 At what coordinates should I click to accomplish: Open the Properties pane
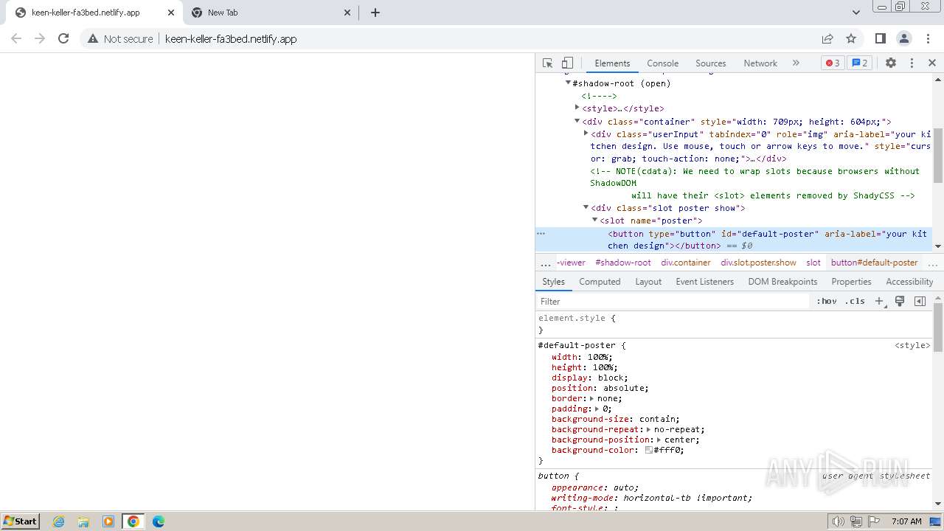pos(851,282)
